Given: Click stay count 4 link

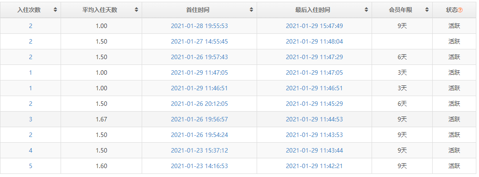Looking at the screenshot, I should pyautogui.click(x=31, y=150).
